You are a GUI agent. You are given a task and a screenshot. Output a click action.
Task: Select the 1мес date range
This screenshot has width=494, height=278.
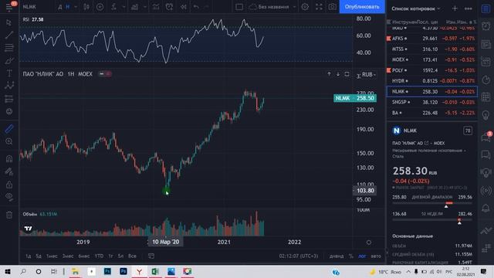(x=52, y=256)
